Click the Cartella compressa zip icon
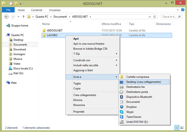This screenshot has width=187, height=132. click(122, 77)
